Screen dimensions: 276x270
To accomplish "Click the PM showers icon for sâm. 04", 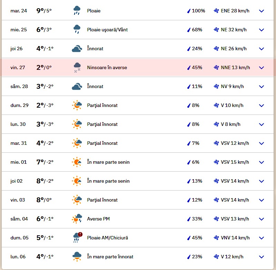I will pyautogui.click(x=77, y=219).
